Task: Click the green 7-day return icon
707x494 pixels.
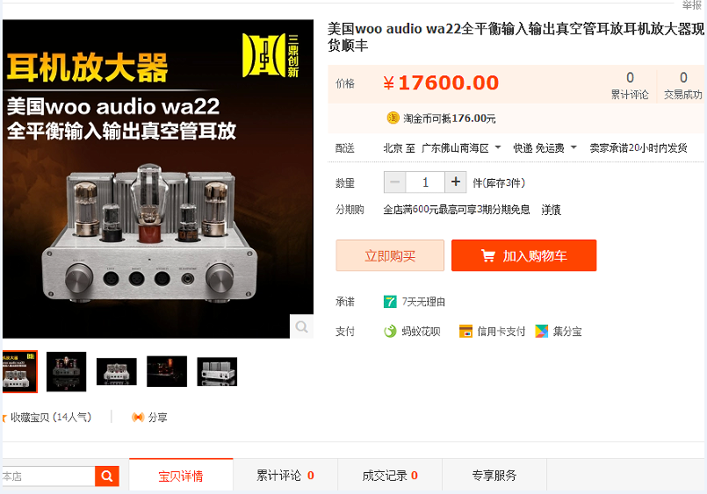Action: 390,302
